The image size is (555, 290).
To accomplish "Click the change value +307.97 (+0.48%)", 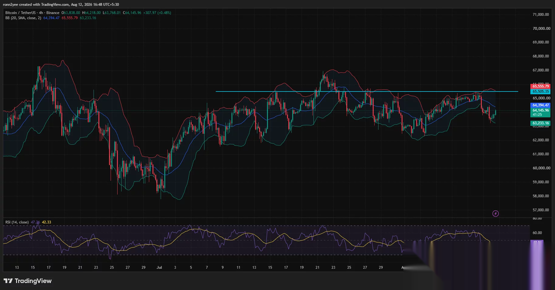I will point(157,13).
